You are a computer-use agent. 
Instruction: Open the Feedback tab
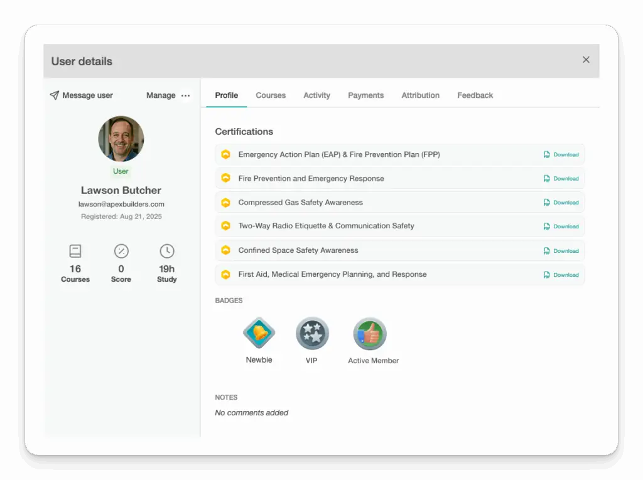(x=475, y=95)
